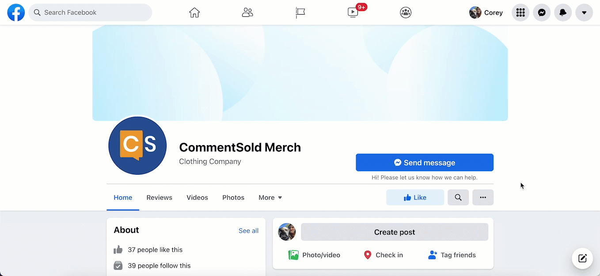Viewport: 600px width, 276px height.
Task: Click the Facebook logo icon
Action: pyautogui.click(x=16, y=12)
